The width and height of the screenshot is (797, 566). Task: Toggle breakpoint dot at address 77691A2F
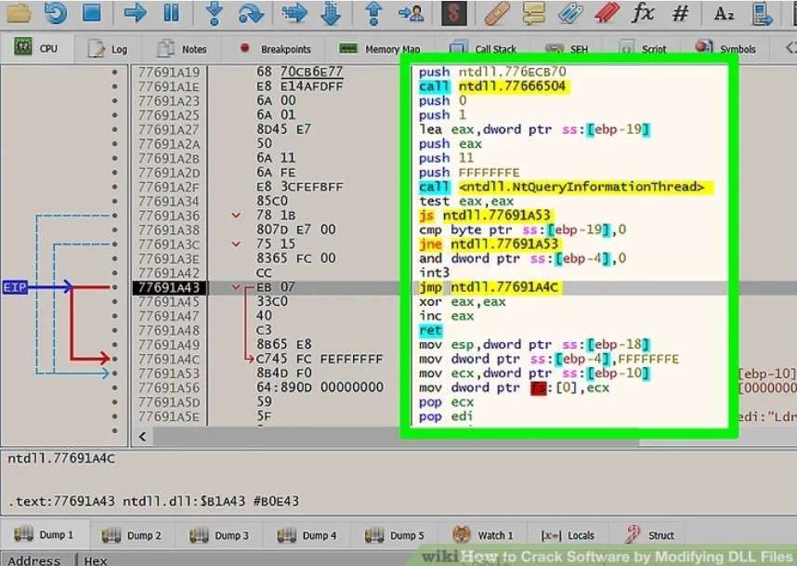pyautogui.click(x=115, y=187)
